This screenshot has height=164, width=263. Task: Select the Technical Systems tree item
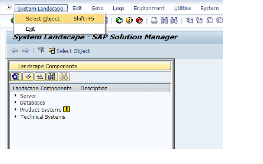43,117
